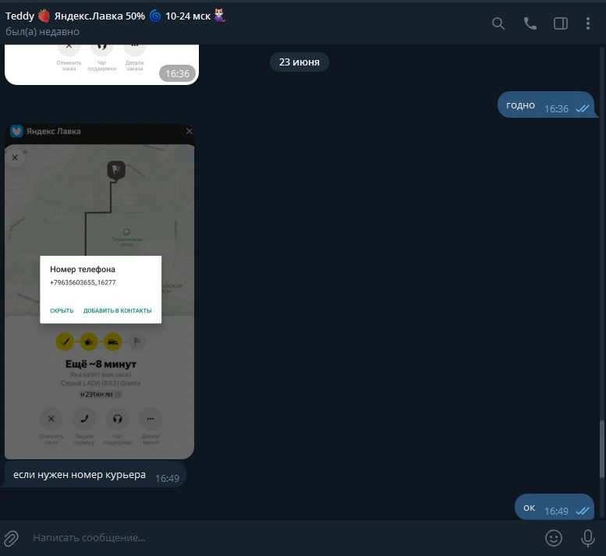The height and width of the screenshot is (556, 606).
Task: Click the yellow checkmark order step icon
Action: point(65,342)
